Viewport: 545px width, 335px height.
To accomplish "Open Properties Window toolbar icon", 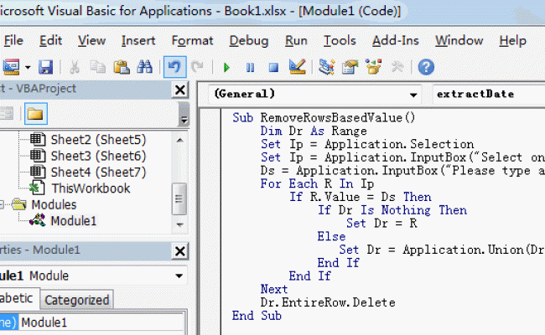I will (350, 67).
